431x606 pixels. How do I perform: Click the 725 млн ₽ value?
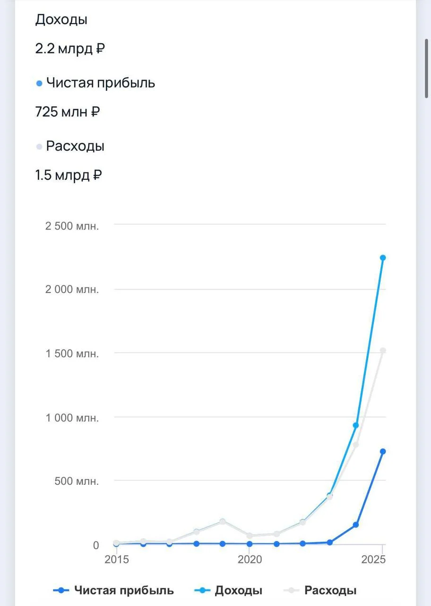[68, 112]
